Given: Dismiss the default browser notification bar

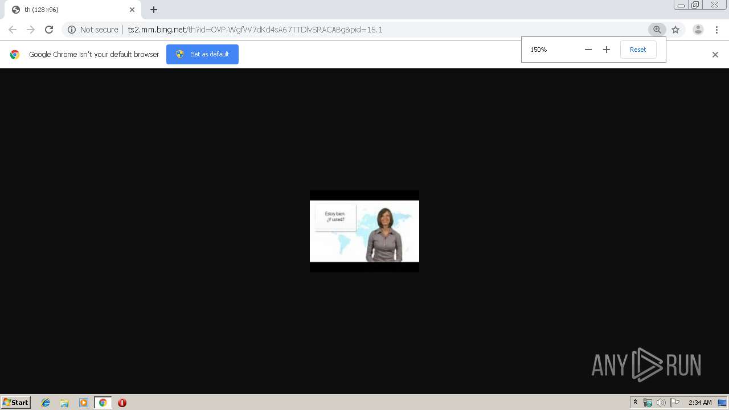Looking at the screenshot, I should click(715, 55).
